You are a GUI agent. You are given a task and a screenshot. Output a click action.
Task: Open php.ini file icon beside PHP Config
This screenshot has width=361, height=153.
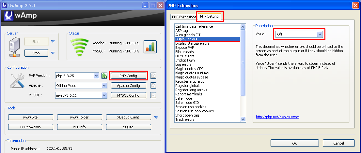153,76
